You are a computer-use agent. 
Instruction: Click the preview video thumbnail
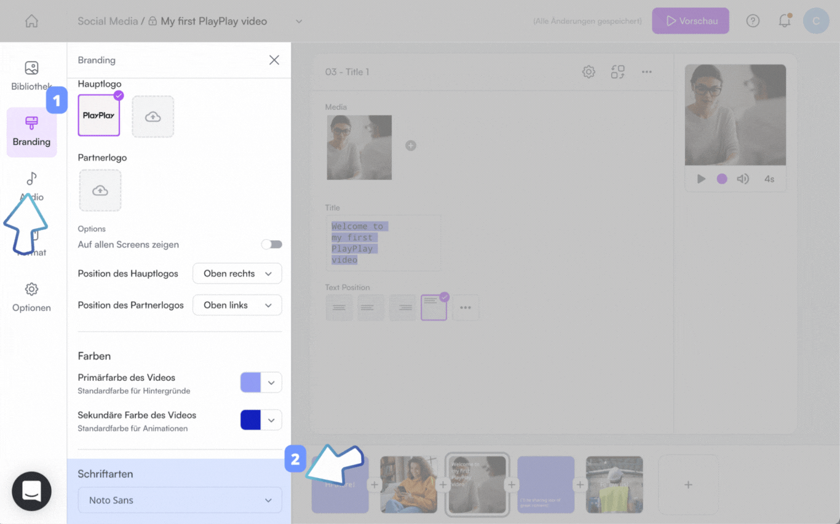tap(735, 115)
